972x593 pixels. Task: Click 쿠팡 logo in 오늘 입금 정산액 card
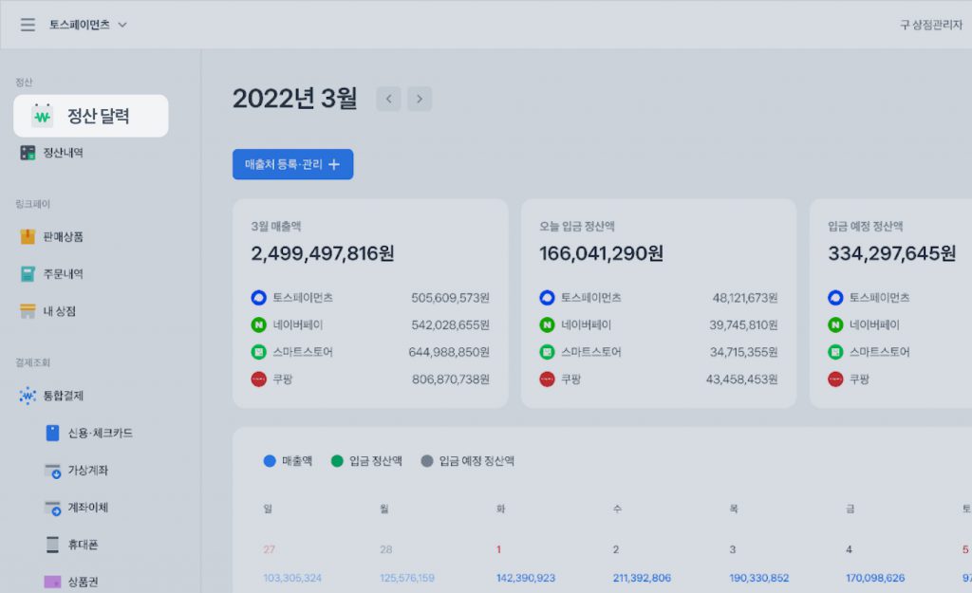547,380
